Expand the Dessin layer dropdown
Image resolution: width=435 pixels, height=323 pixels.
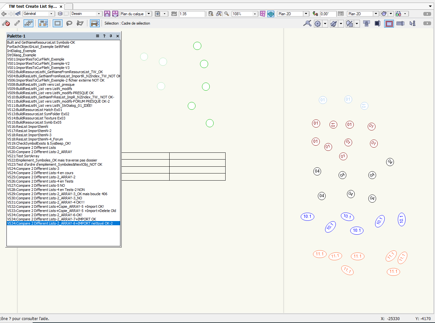99,14
